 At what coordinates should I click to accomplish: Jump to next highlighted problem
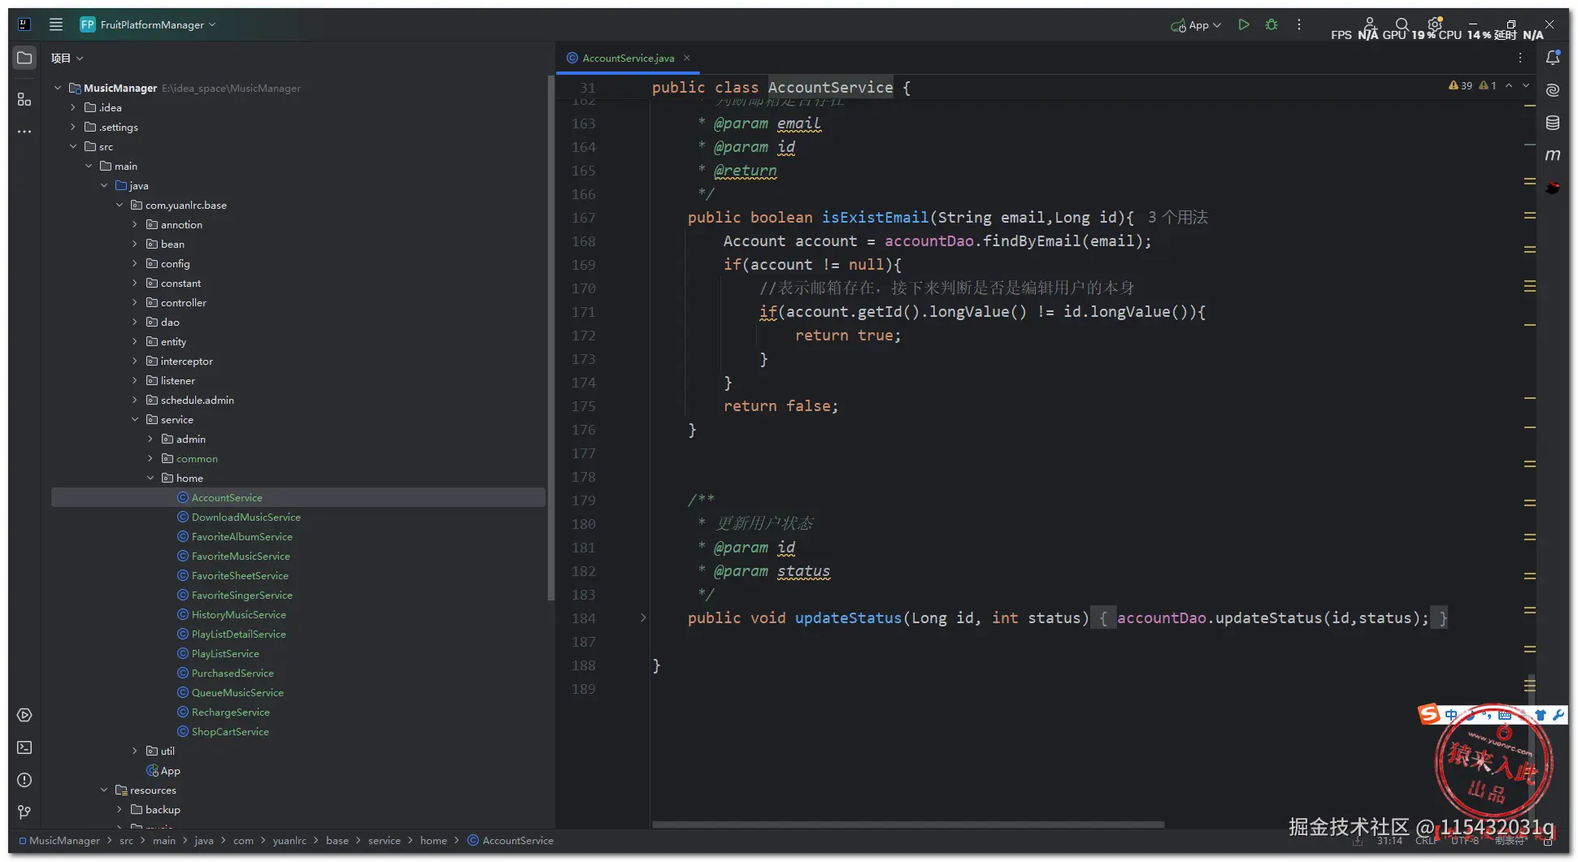1526,85
